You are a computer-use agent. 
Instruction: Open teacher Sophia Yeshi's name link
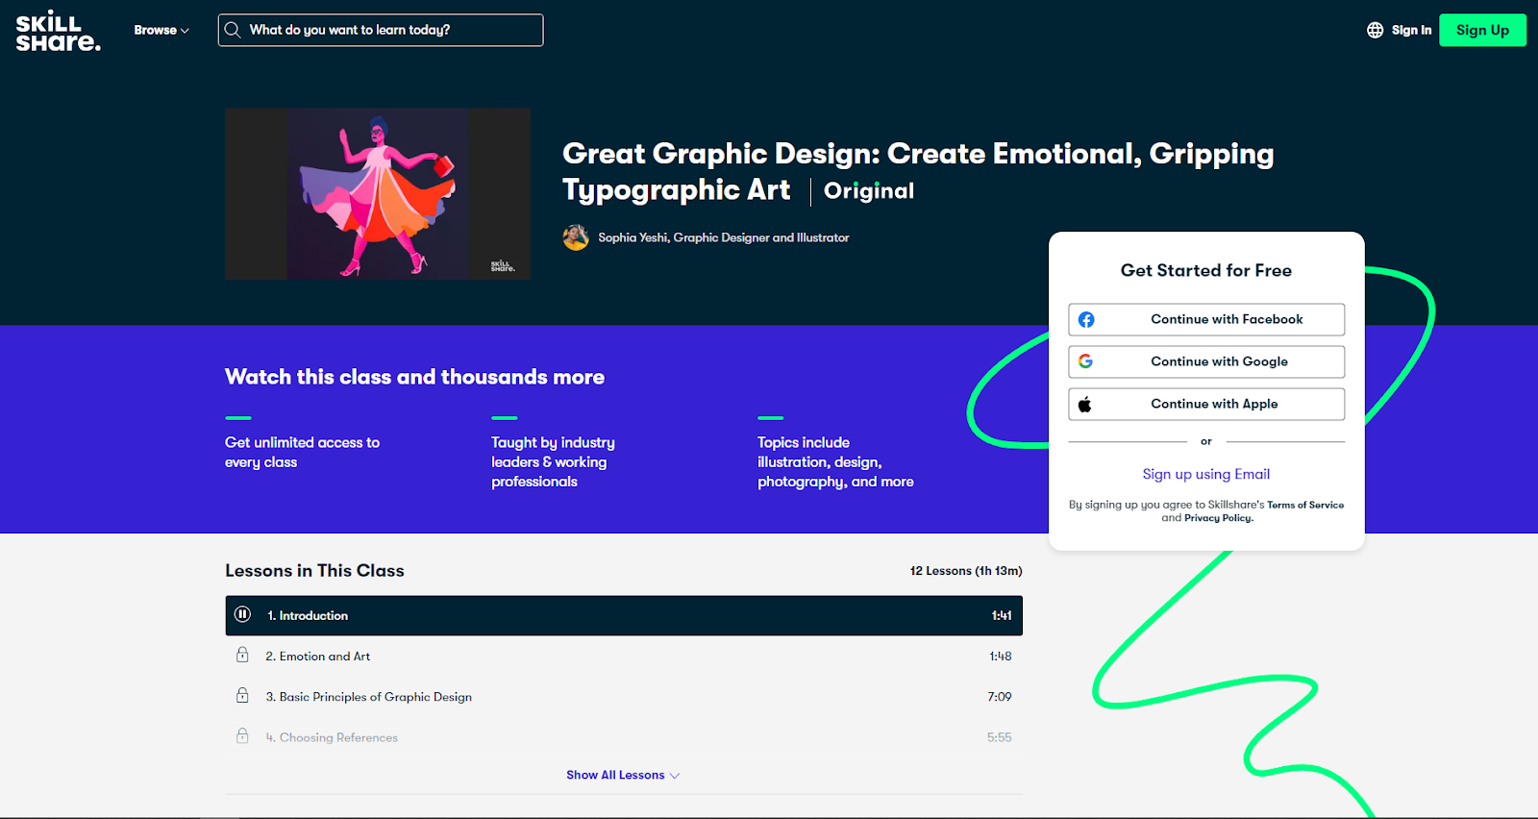pos(723,237)
